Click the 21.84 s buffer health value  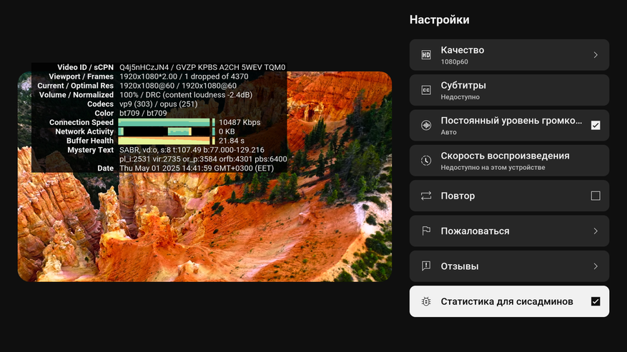point(232,141)
